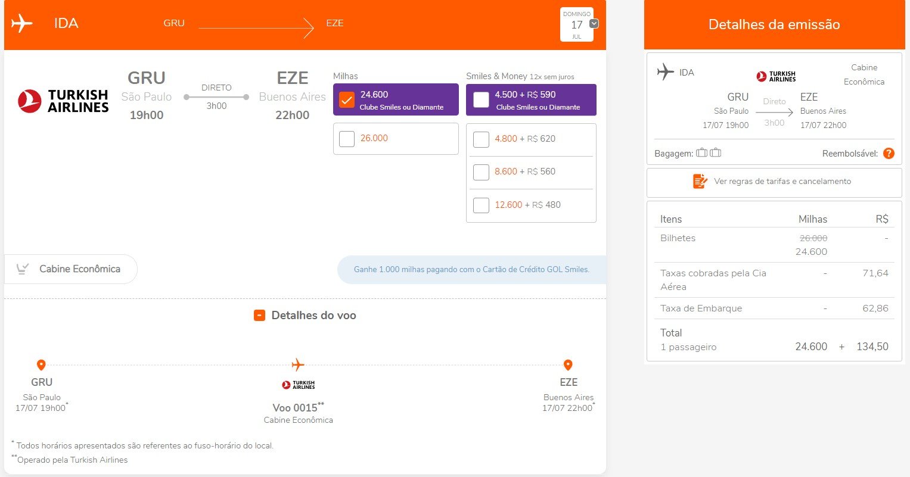Click the seat icon in Cabine Econômica button
This screenshot has width=910, height=477.
pos(23,269)
